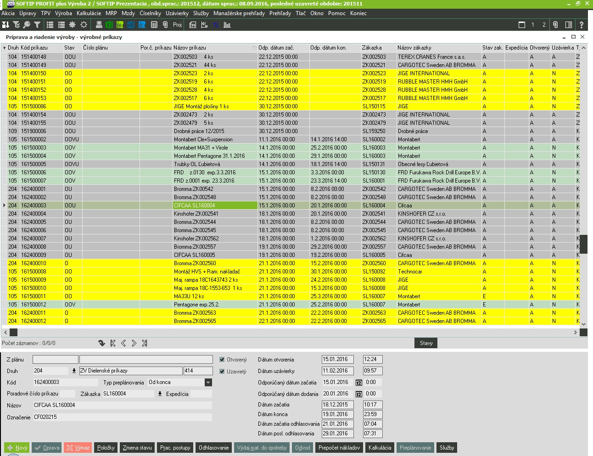593x456 pixels.
Task: Toggle the Otvorený checkbox
Action: [x=222, y=360]
